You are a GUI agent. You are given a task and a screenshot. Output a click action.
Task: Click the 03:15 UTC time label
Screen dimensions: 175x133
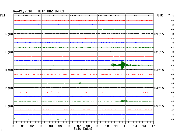(159, 70)
